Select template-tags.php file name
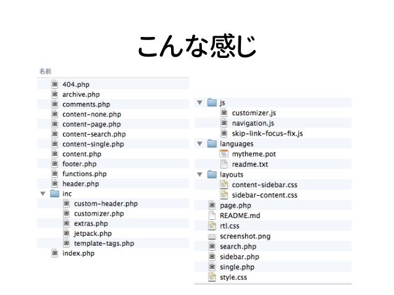 coord(104,243)
